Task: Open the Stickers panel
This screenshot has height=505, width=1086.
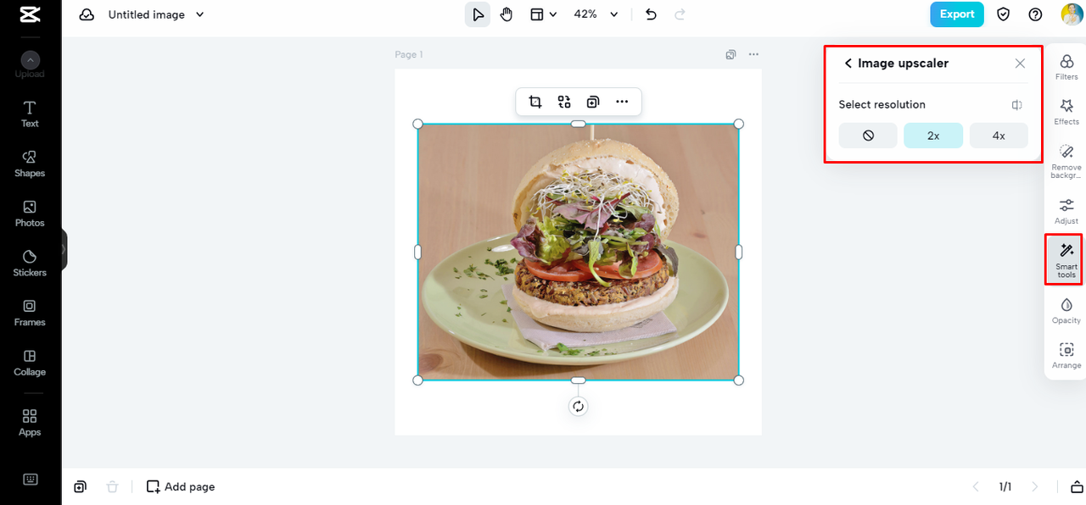Action: point(30,264)
